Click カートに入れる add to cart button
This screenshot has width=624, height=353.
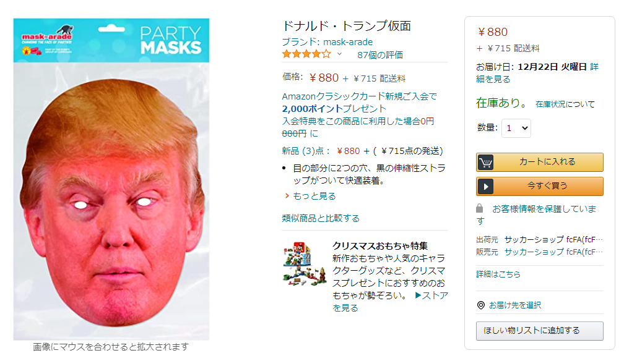coord(540,162)
